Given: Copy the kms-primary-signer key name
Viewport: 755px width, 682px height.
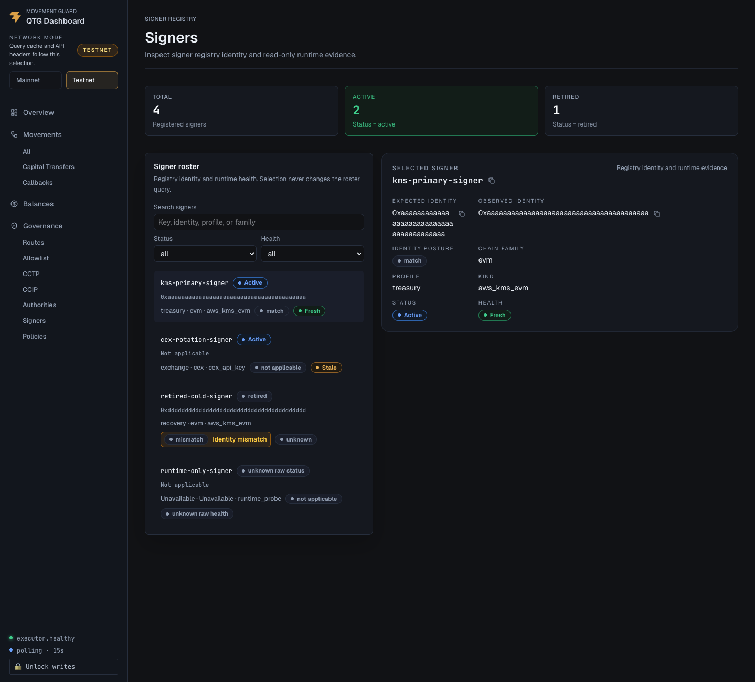Looking at the screenshot, I should [492, 181].
